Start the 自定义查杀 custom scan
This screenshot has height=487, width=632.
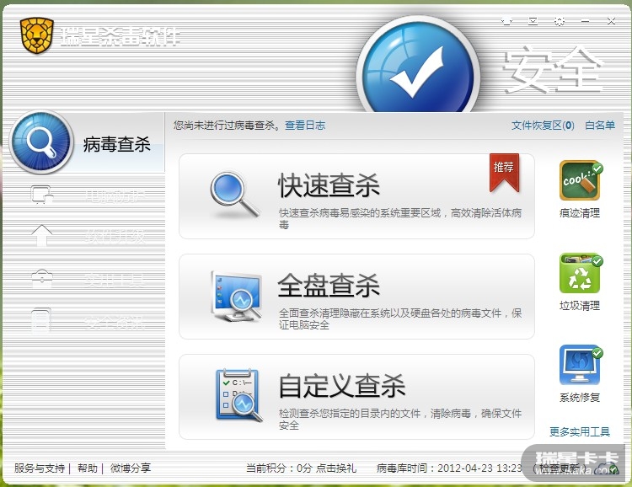click(356, 397)
